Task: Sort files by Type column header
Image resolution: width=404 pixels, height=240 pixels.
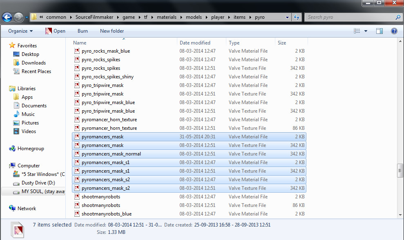Action: pyautogui.click(x=234, y=43)
